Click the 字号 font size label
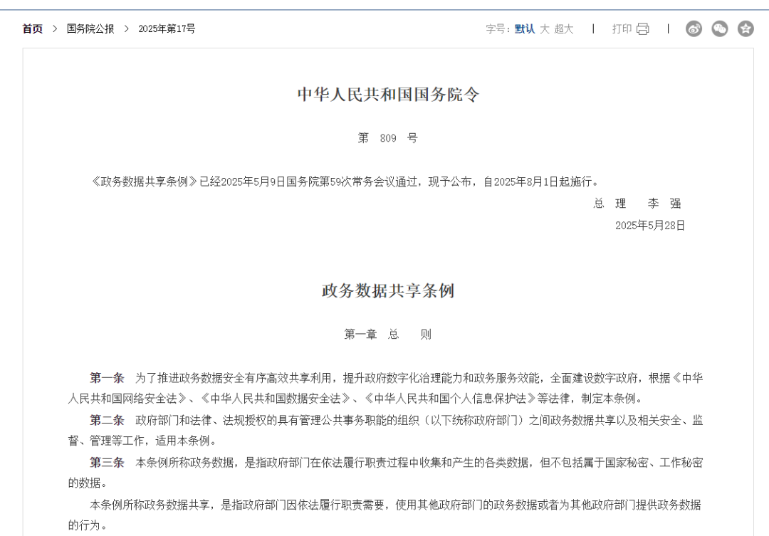769x536 pixels. [x=498, y=29]
